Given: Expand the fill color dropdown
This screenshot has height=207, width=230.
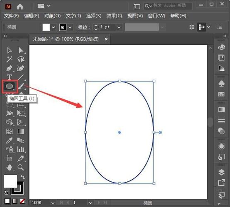Looking at the screenshot, I should (53, 27).
